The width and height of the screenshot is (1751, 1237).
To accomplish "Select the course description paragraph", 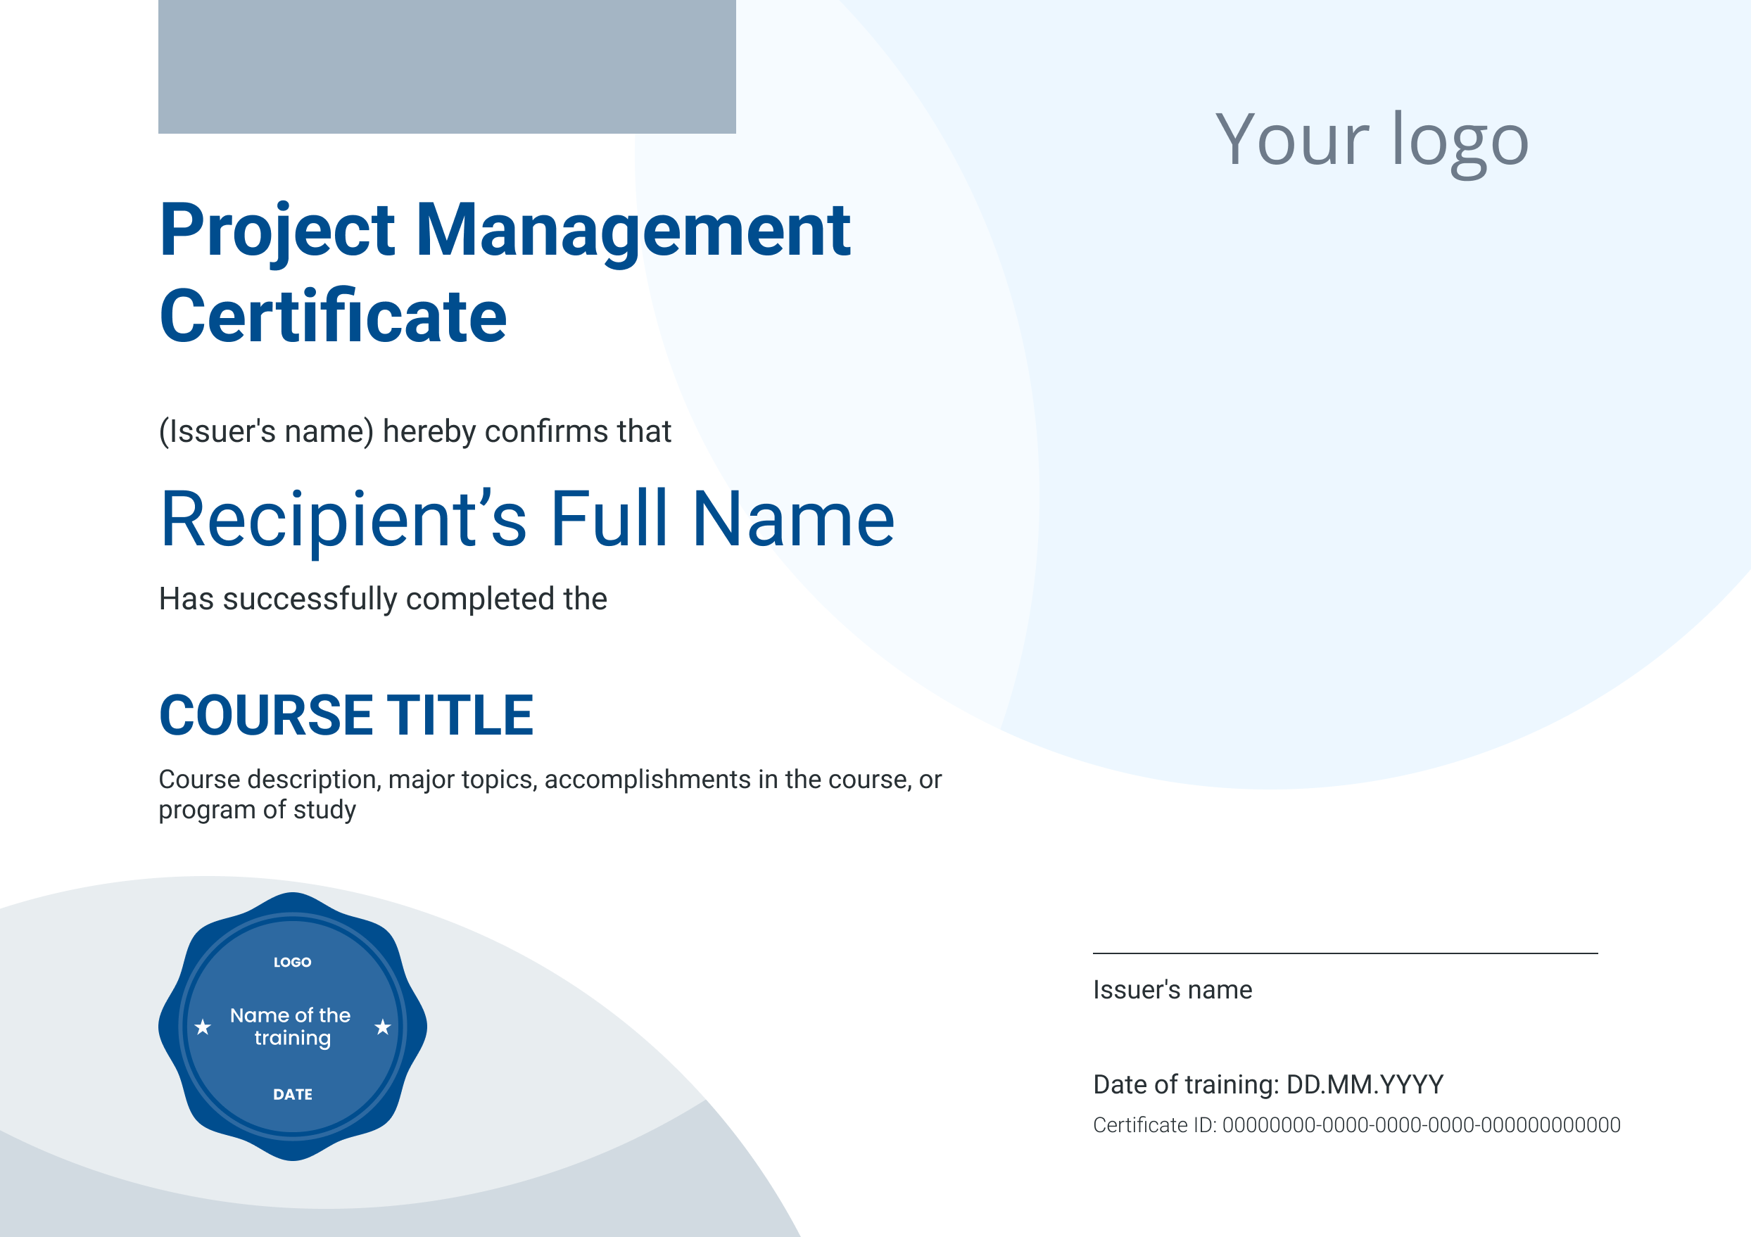I will coord(549,797).
